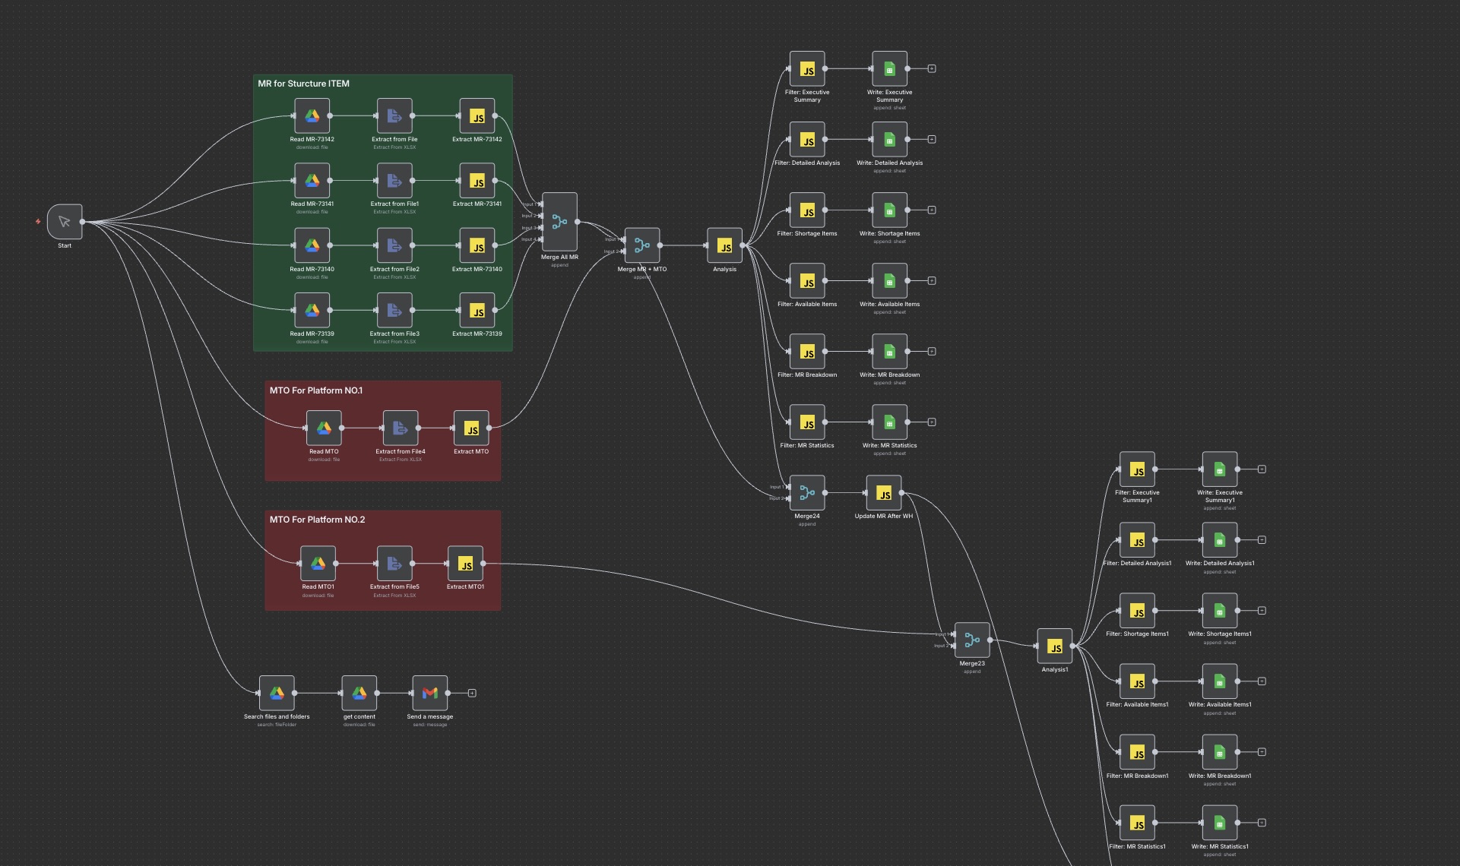This screenshot has width=1460, height=866.
Task: Add node after Write: MR Statistics
Action: 932,422
